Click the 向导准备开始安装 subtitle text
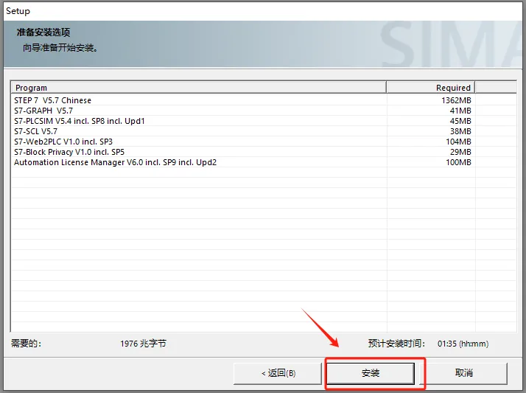 tap(60, 48)
